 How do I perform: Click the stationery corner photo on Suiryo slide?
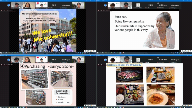click(36, 97)
